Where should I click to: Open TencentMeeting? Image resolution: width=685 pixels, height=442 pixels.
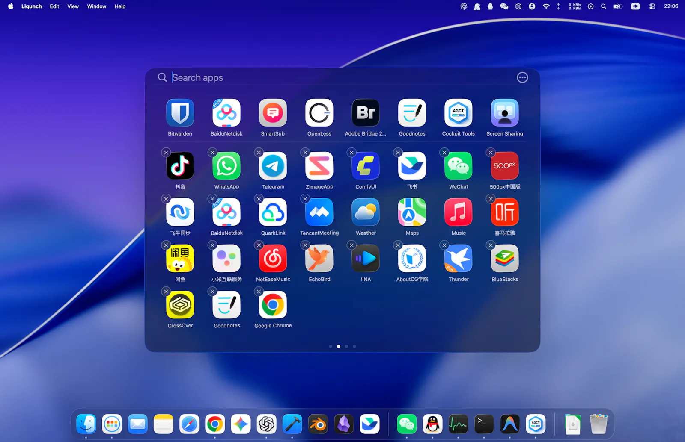pyautogui.click(x=319, y=212)
